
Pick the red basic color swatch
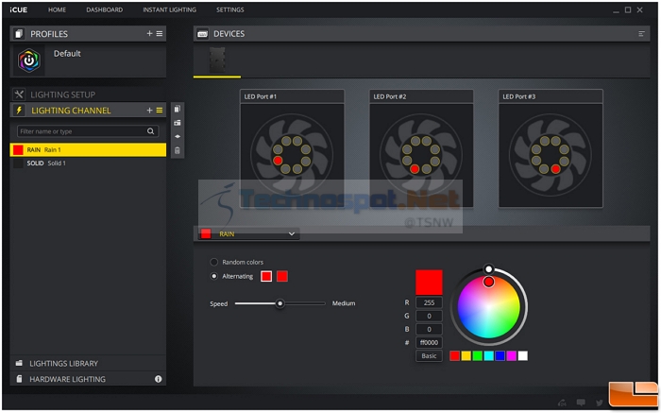454,355
